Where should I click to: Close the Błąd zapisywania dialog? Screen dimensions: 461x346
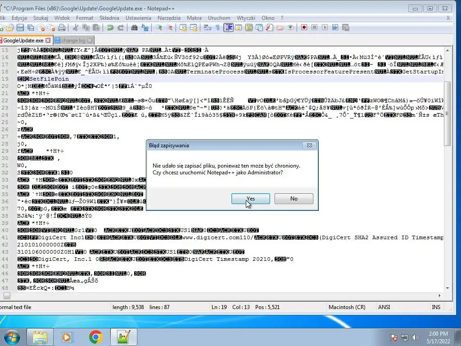click(309, 146)
